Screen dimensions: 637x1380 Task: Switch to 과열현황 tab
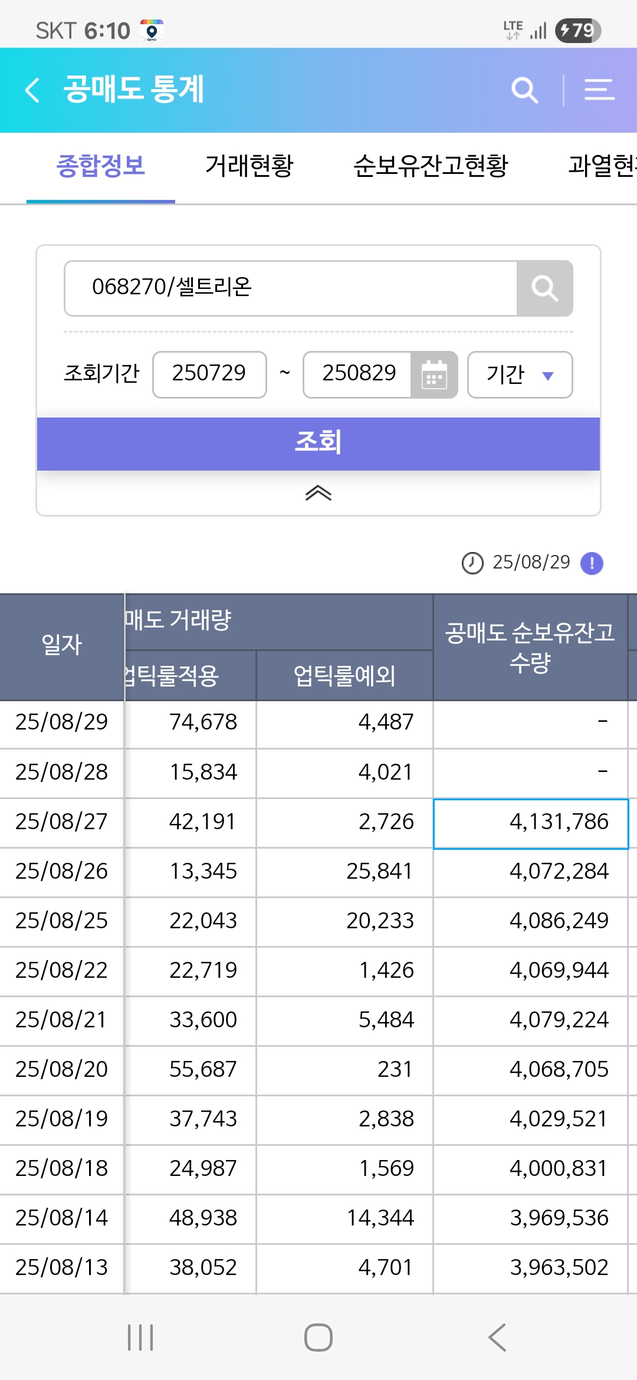pyautogui.click(x=602, y=166)
